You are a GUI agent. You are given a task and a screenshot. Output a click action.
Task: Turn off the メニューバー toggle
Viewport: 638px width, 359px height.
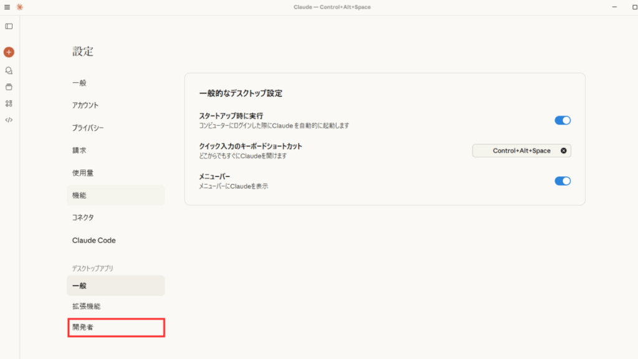tap(562, 181)
